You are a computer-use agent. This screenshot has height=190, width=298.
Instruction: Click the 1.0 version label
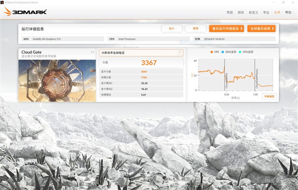[92, 52]
